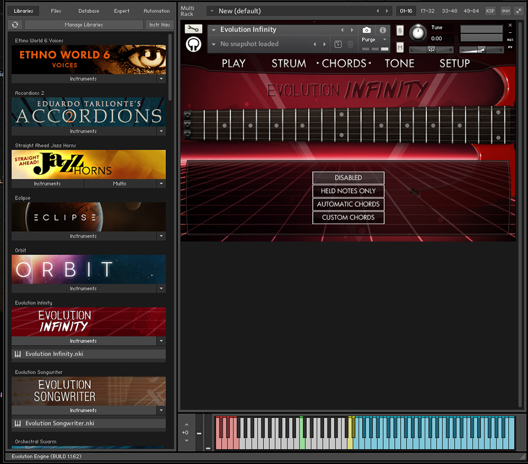This screenshot has height=464, width=528.
Task: Open the Evolution Songwriter.nki instrument file
Action: coord(89,424)
